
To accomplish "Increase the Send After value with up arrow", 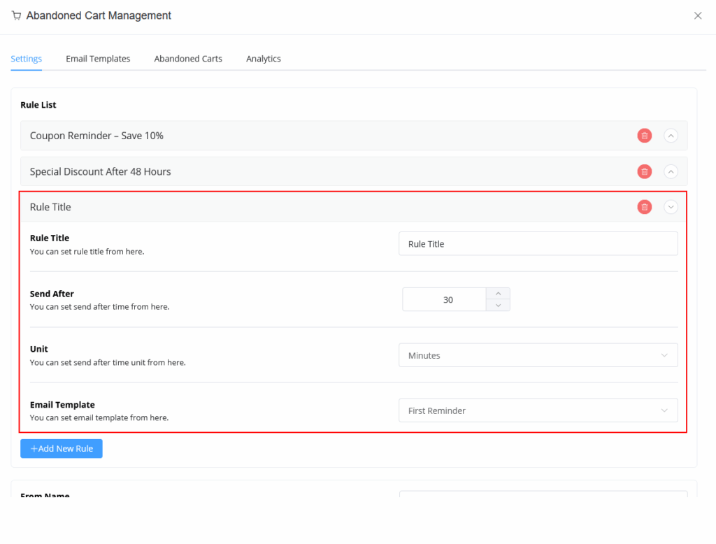I will tap(498, 294).
